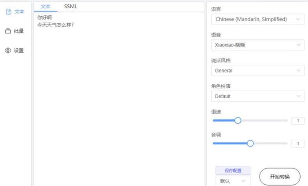Click the 开始转换 start conversion button

click(280, 177)
